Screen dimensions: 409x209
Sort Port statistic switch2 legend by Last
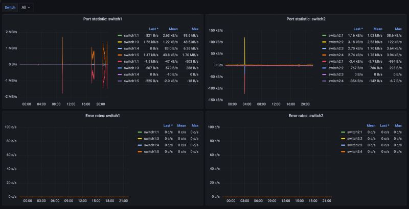point(358,29)
